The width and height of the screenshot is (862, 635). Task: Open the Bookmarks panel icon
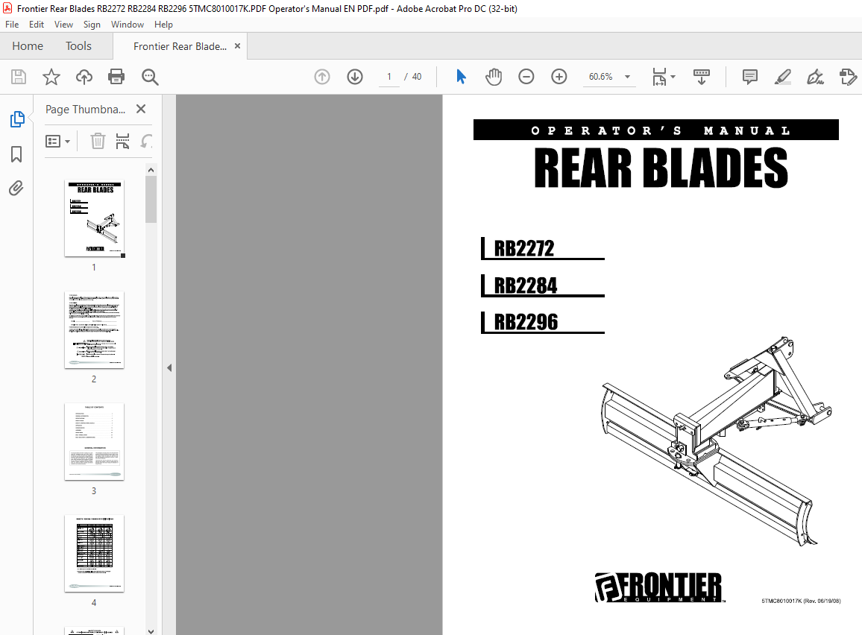16,154
